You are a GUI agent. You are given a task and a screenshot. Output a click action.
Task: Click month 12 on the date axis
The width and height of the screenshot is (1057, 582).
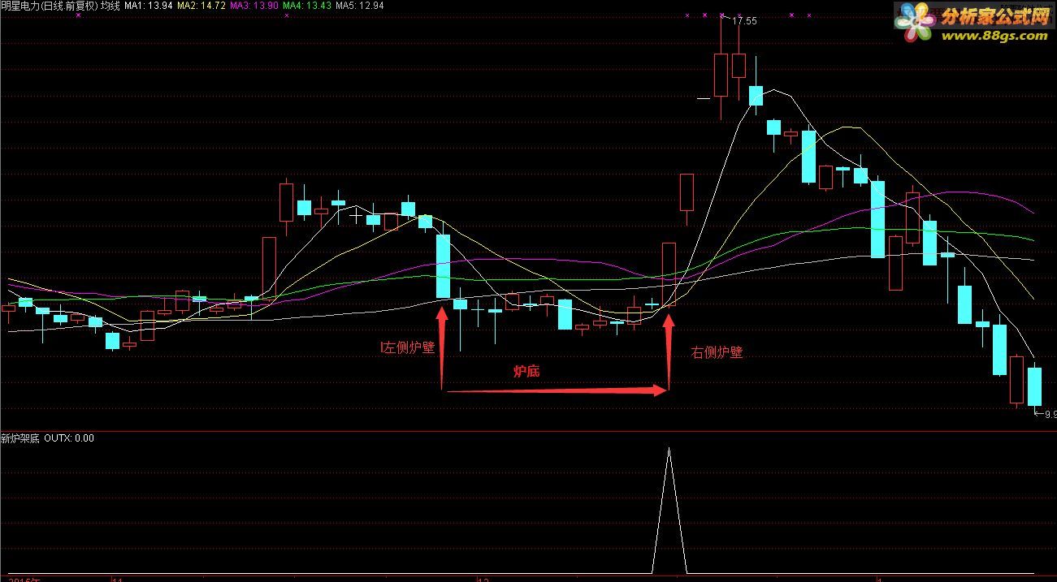[483, 579]
